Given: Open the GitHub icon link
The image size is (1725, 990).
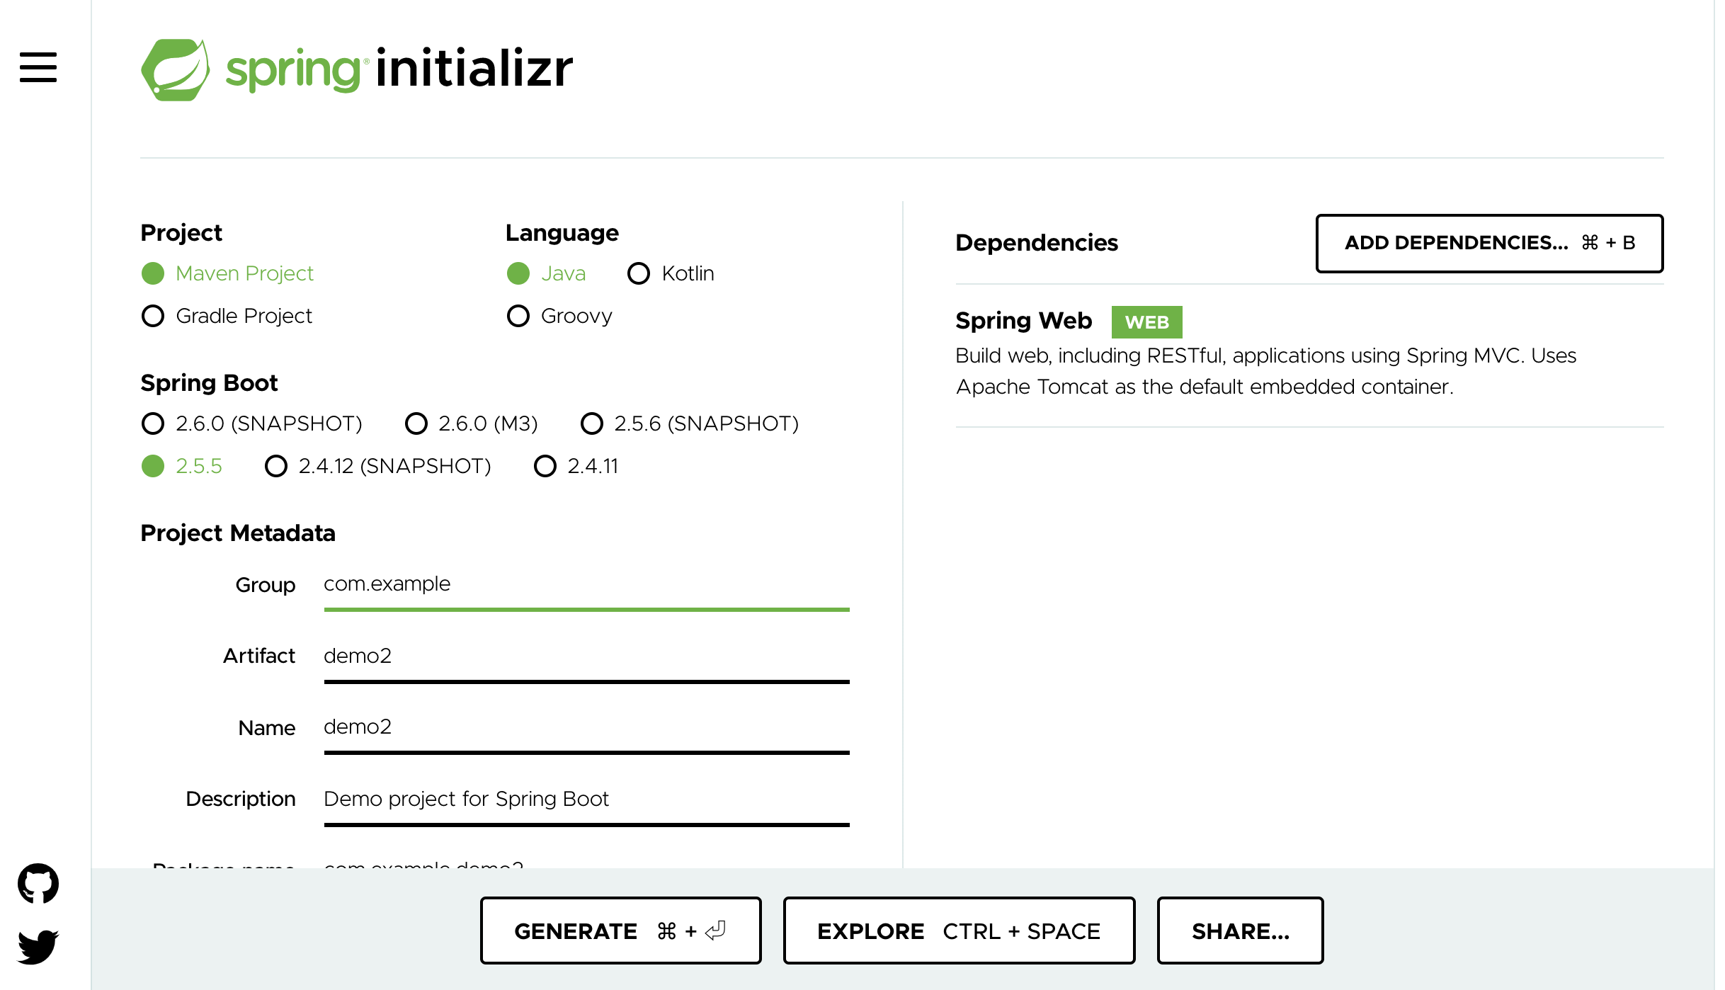Looking at the screenshot, I should click(38, 883).
